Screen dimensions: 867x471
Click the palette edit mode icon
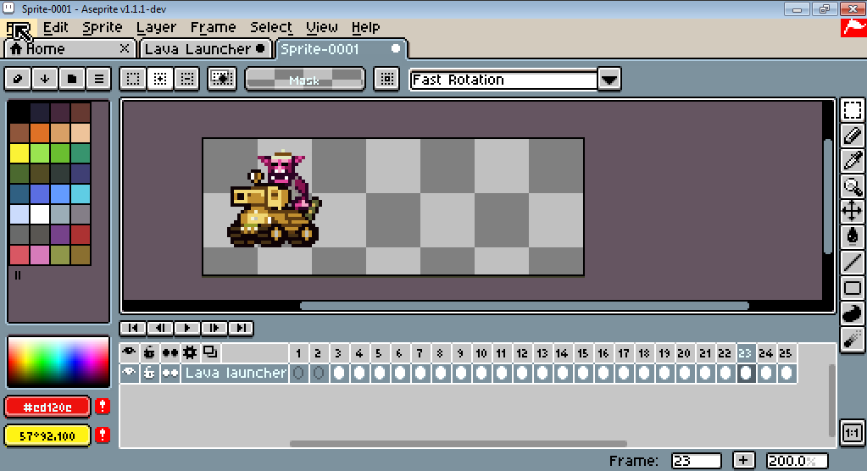tap(18, 79)
